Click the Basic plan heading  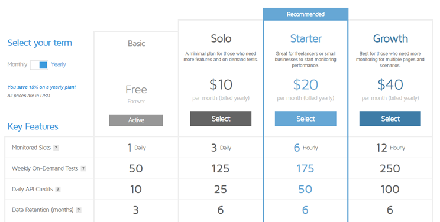tap(137, 44)
